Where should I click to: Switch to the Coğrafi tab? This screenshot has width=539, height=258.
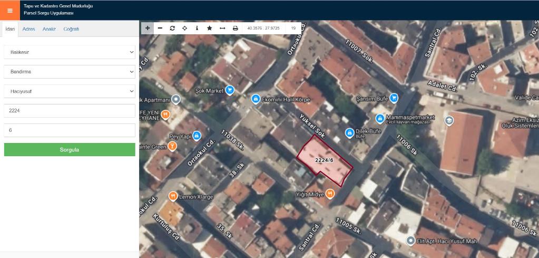[x=71, y=29]
